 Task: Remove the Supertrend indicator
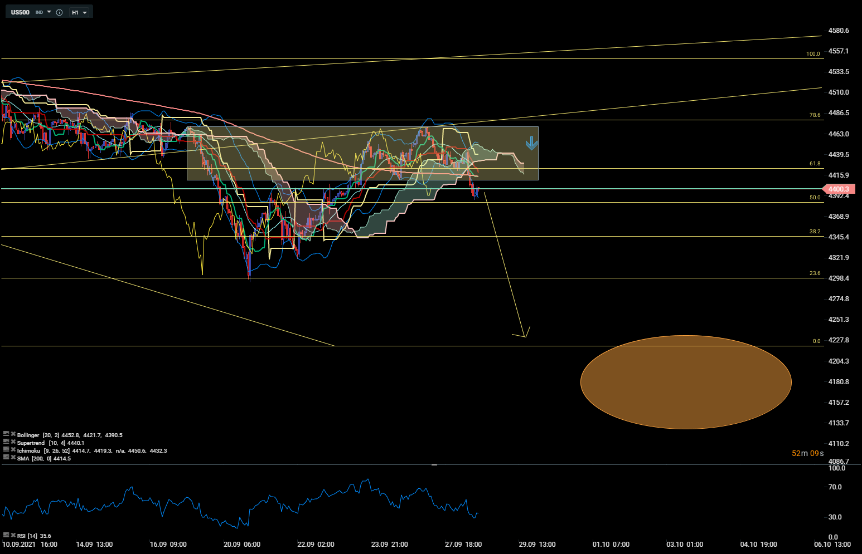pos(13,442)
